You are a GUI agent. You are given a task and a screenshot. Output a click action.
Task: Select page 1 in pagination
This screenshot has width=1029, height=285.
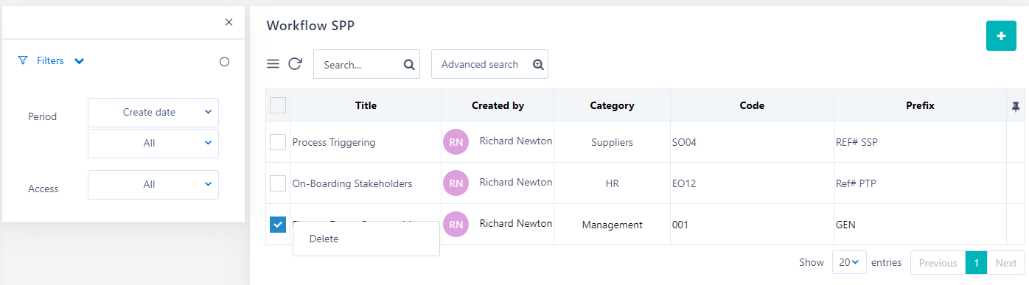click(x=976, y=263)
